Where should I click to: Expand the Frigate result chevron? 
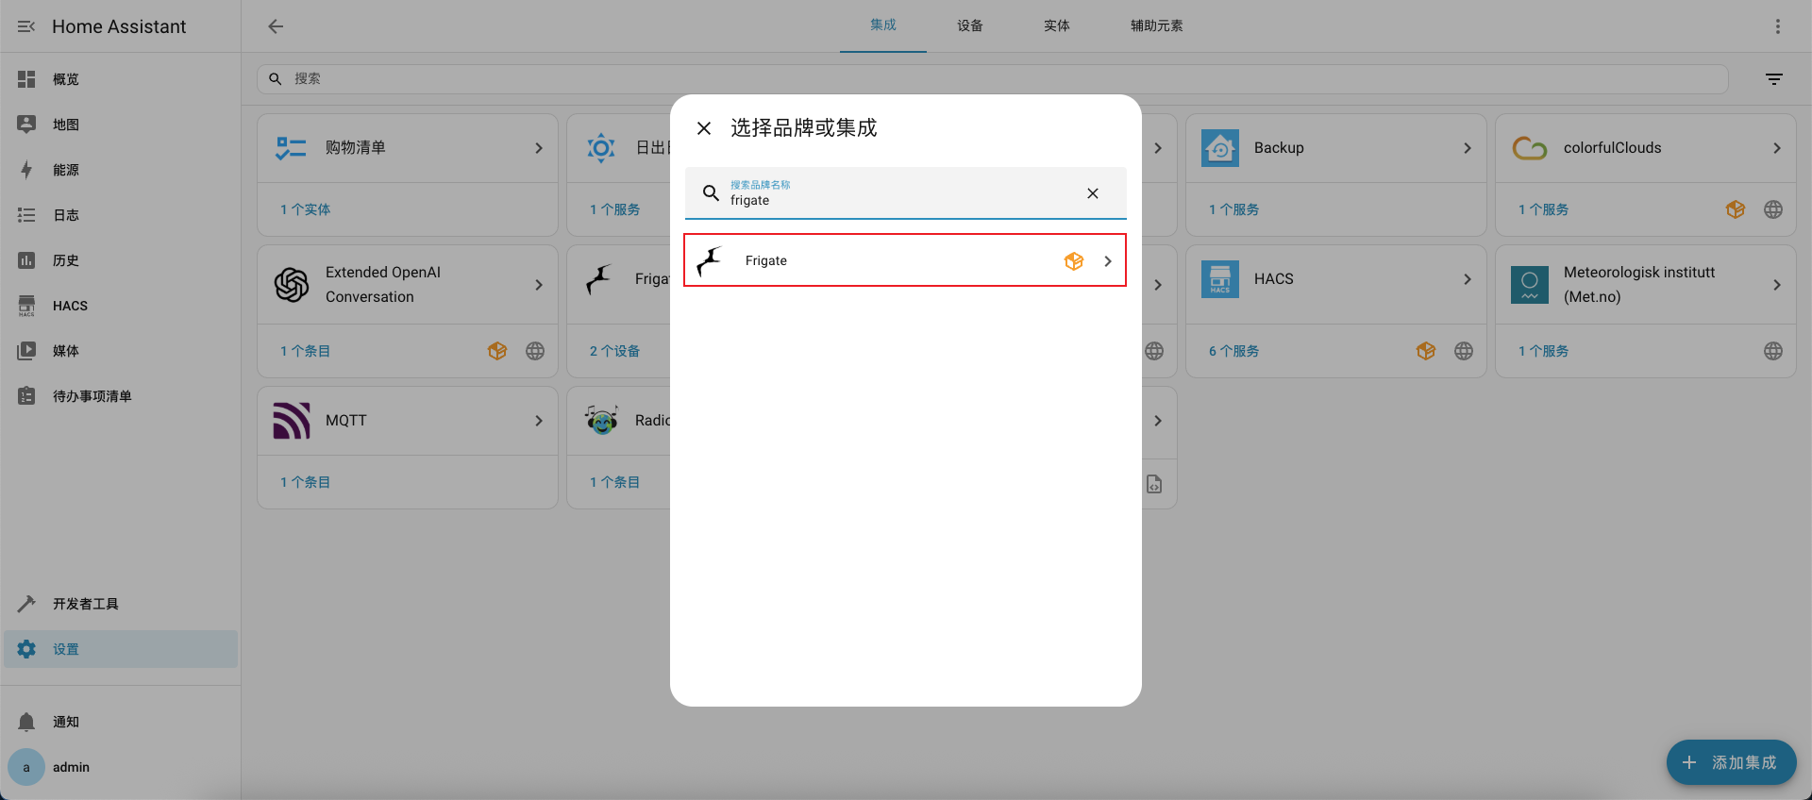coord(1108,261)
